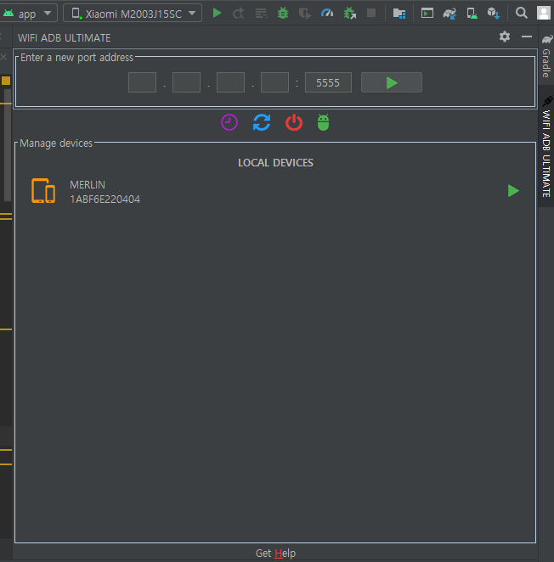The width and height of the screenshot is (554, 562).
Task: Connect the MERLIN device with its play arrow
Action: click(x=513, y=191)
